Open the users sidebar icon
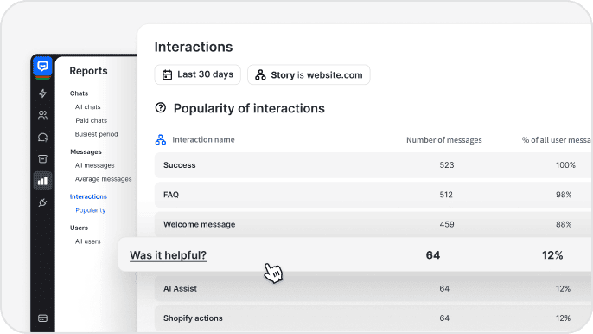The width and height of the screenshot is (593, 334). tap(42, 115)
